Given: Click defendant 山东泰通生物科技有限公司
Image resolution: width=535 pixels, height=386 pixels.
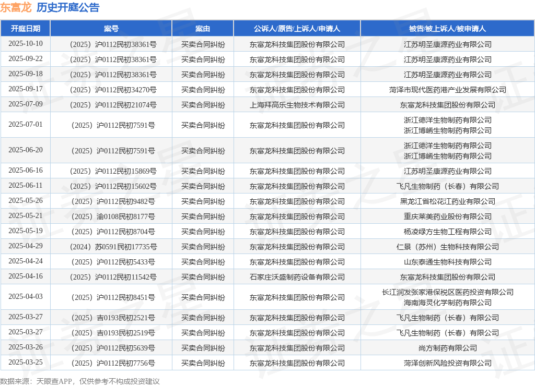Looking at the screenshot, I should [x=447, y=262].
